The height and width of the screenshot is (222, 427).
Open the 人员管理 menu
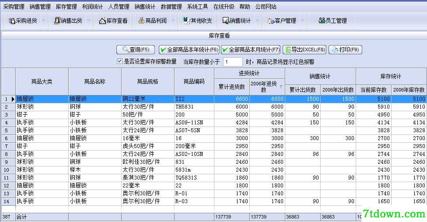click(119, 7)
